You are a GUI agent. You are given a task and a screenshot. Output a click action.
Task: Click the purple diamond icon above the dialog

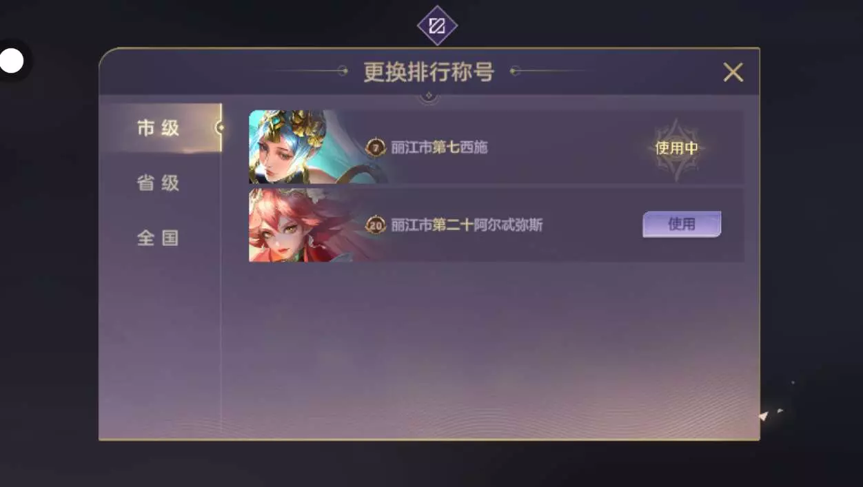click(437, 26)
